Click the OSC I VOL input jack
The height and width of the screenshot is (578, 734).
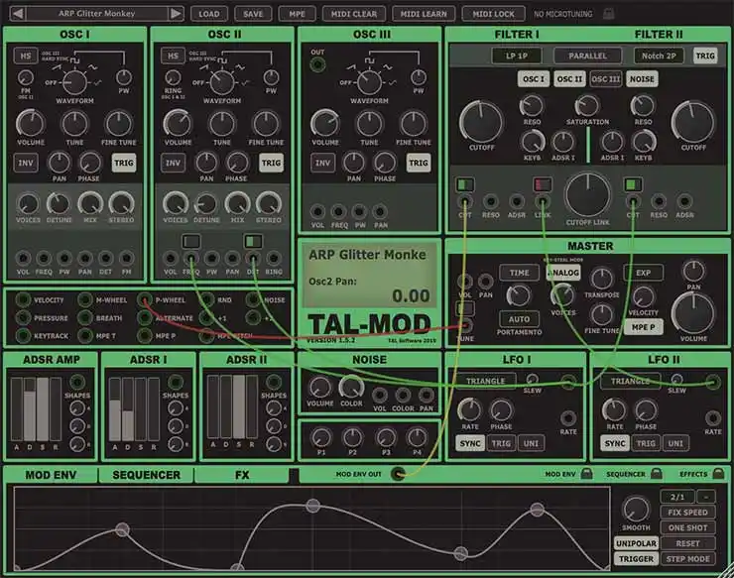click(23, 258)
